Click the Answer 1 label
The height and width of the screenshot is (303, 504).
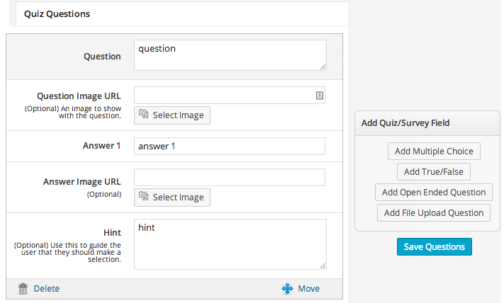101,146
